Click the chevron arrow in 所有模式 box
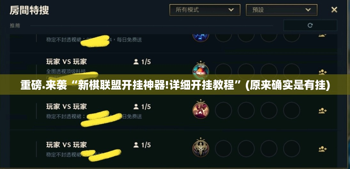This screenshot has height=169, width=350. (x=231, y=10)
